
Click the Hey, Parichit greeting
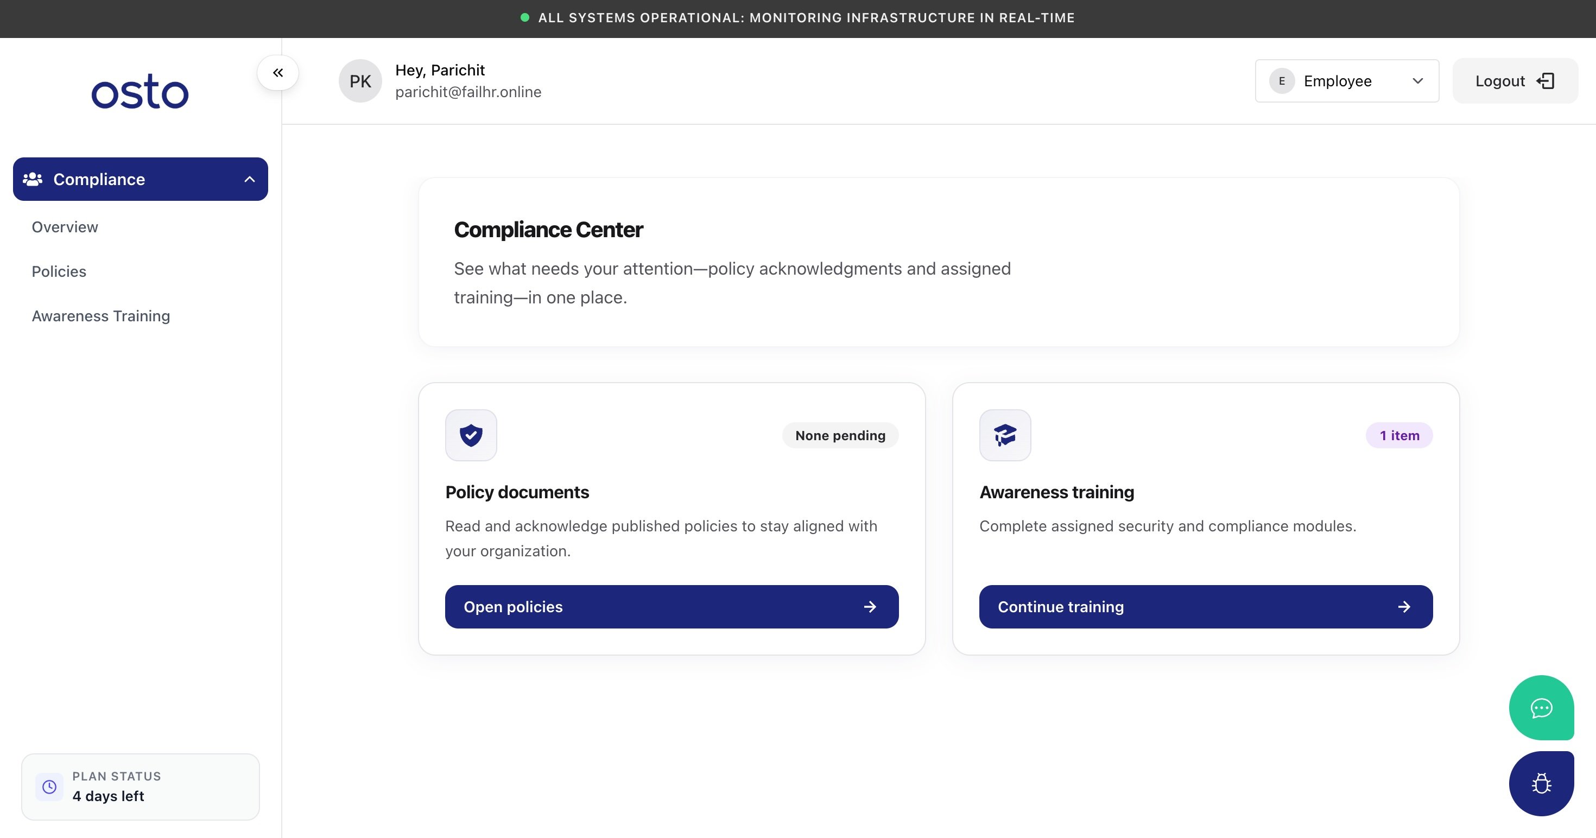click(440, 70)
